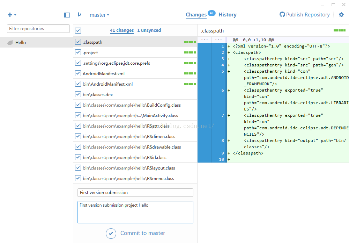Viewport: 349px width, 244px height.
Task: Click the computer icon next to Hello
Action: tap(9, 42)
